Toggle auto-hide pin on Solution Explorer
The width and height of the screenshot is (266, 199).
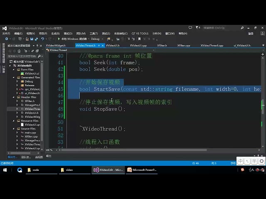pyautogui.click(x=37, y=46)
